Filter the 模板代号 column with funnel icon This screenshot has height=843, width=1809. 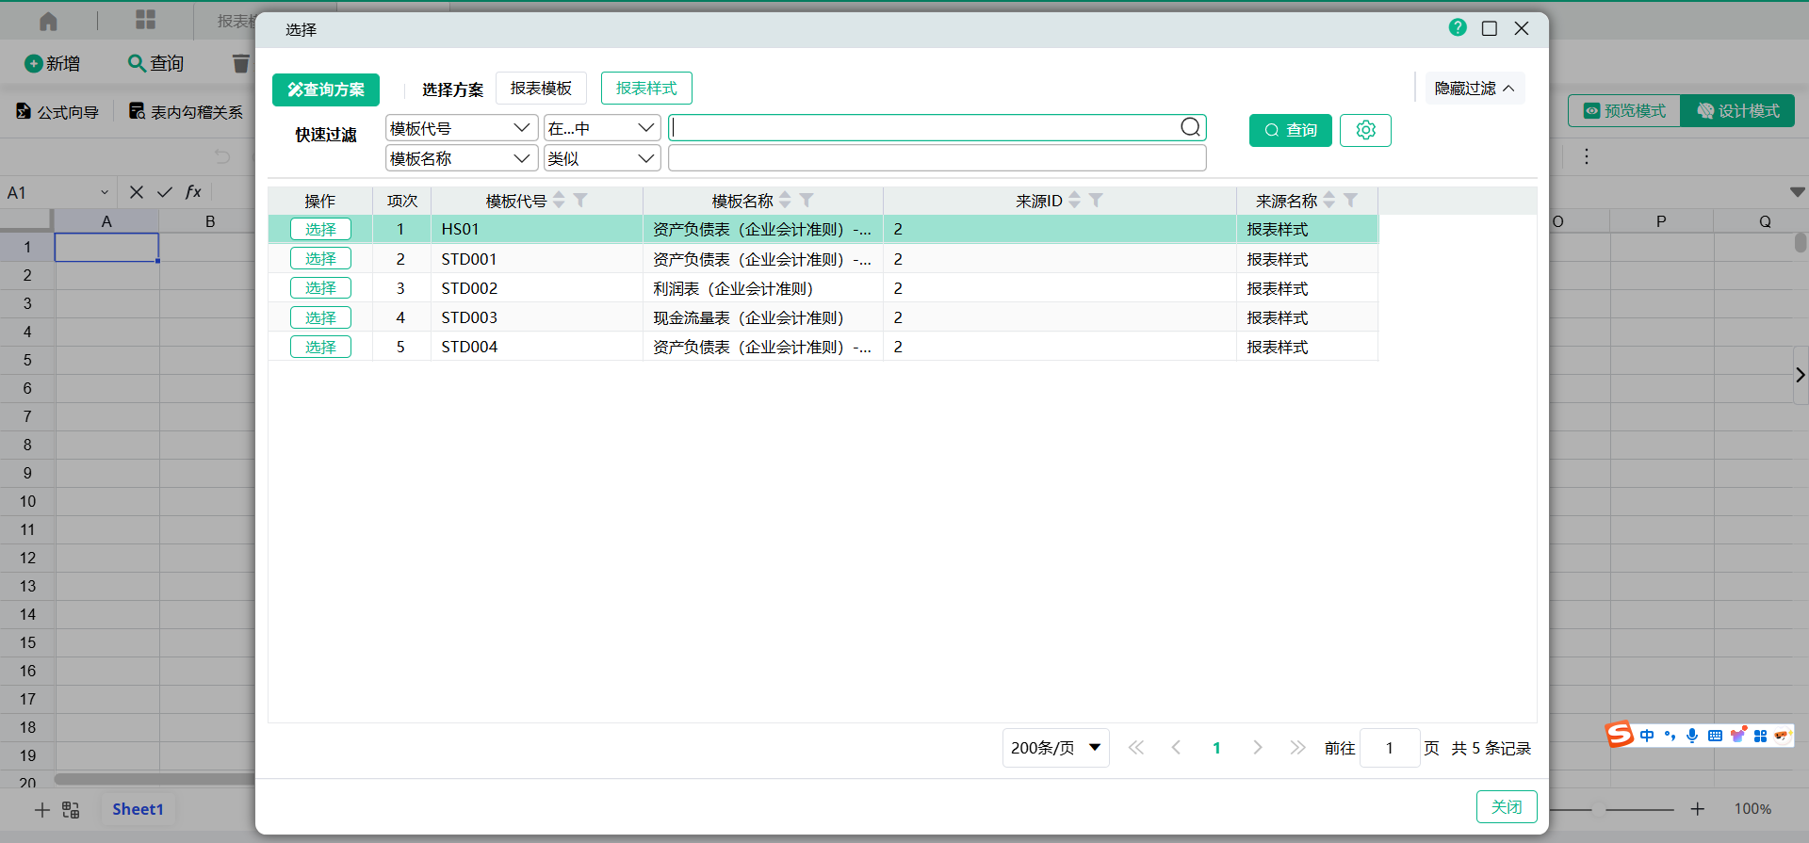(580, 200)
